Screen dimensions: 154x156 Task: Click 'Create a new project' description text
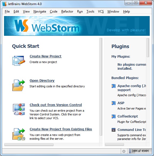pos(43,62)
